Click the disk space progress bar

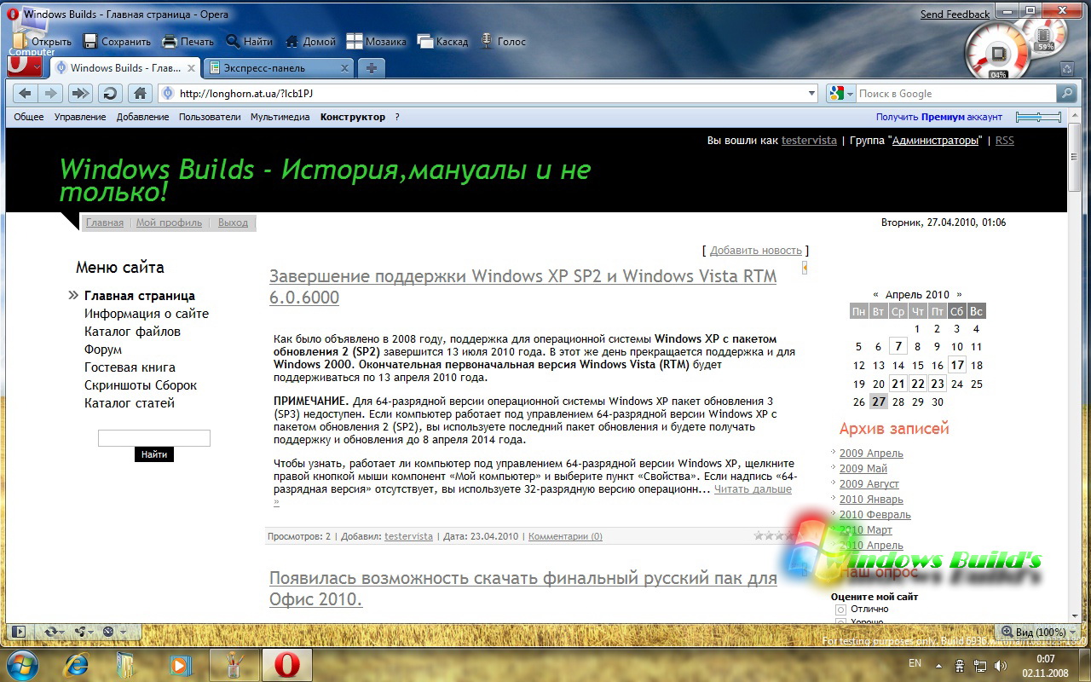coord(1038,117)
